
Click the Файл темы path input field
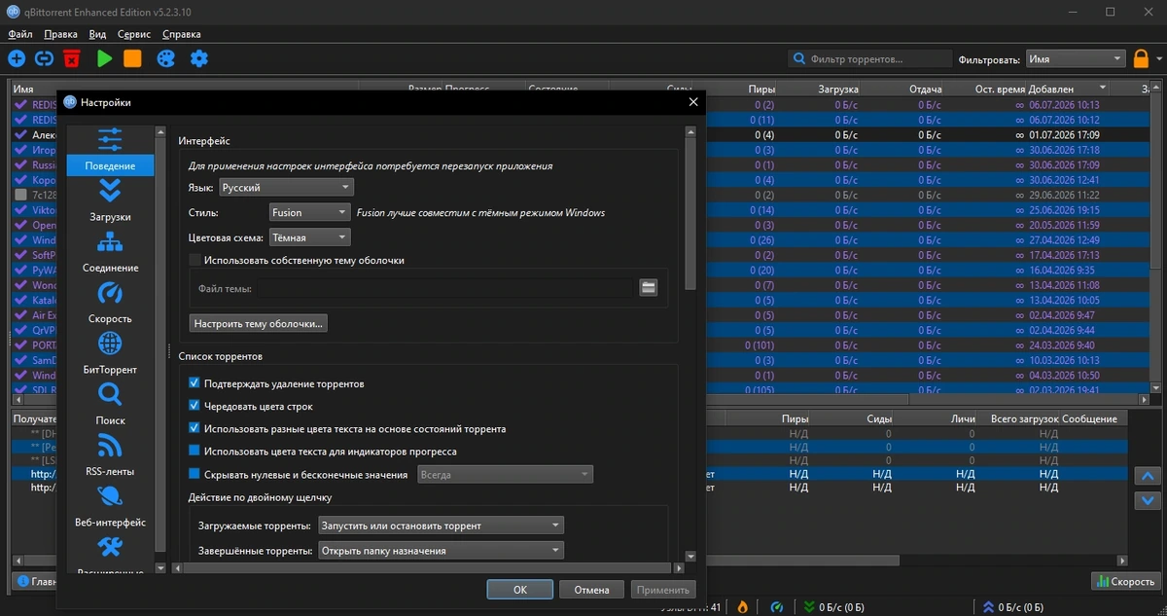tap(444, 288)
